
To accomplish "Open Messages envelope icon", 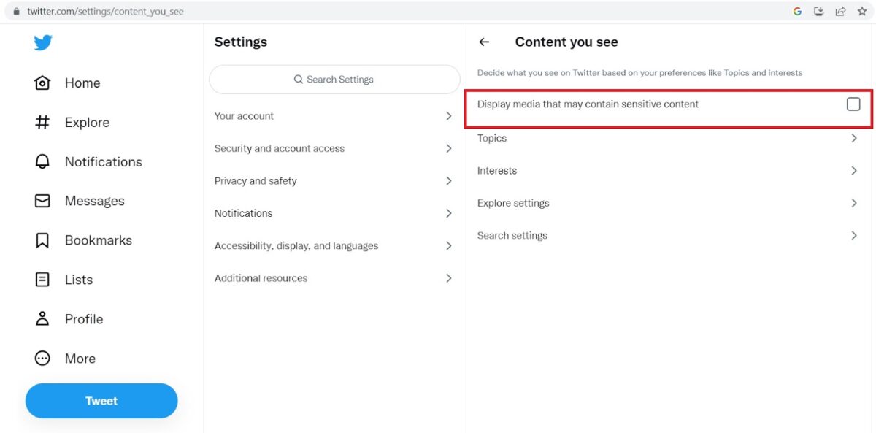I will 42,201.
